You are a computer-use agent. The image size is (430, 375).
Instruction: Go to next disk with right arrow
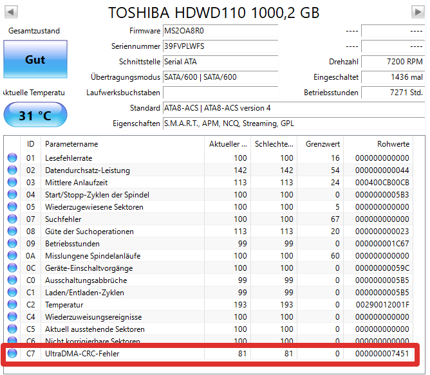click(418, 12)
